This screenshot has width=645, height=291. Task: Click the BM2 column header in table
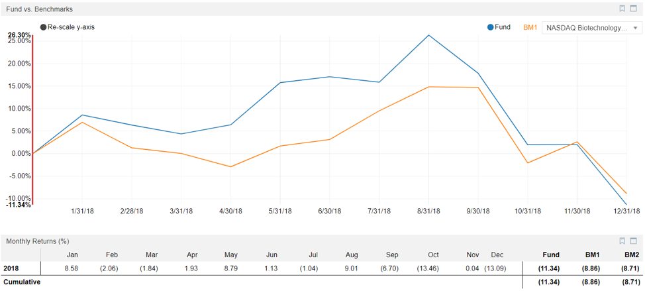tap(631, 255)
